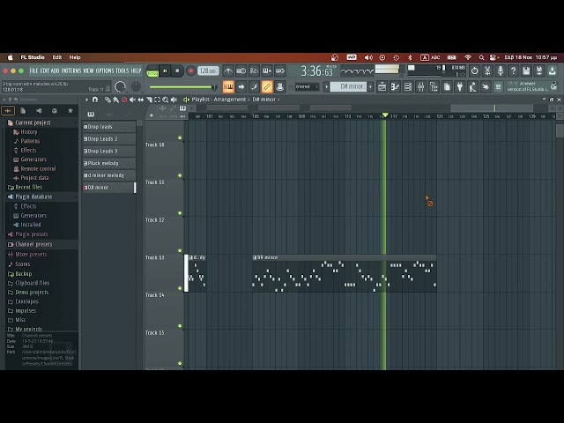The width and height of the screenshot is (564, 423).
Task: Toggle wait for input before playing
Action: [x=241, y=70]
